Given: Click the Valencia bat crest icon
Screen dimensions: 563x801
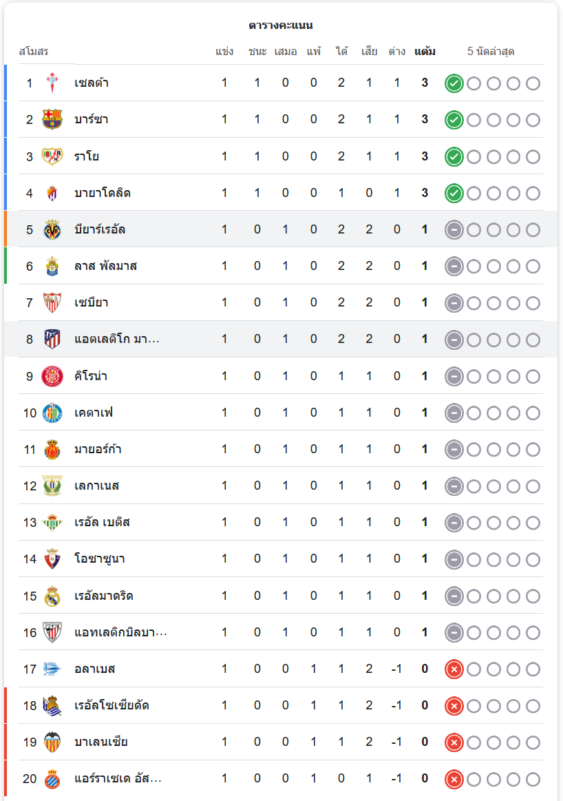Looking at the screenshot, I should 52,742.
